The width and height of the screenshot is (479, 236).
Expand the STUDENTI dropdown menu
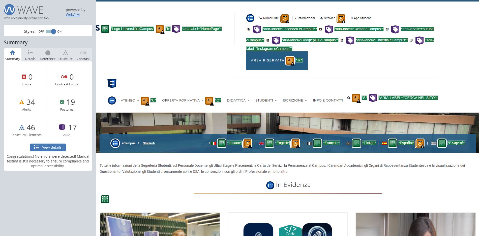pyautogui.click(x=266, y=100)
